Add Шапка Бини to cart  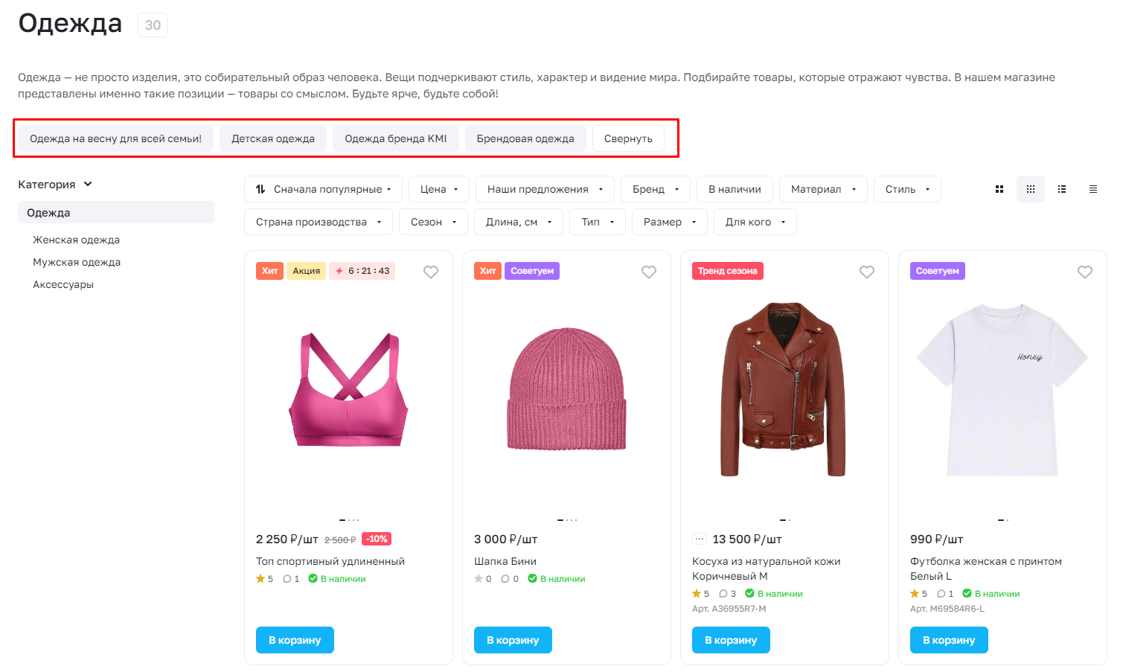coord(513,640)
